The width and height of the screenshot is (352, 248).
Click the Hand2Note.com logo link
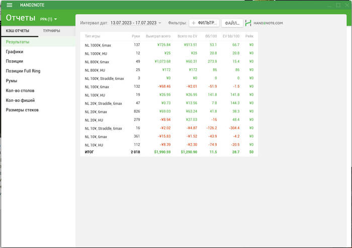[x=264, y=23]
